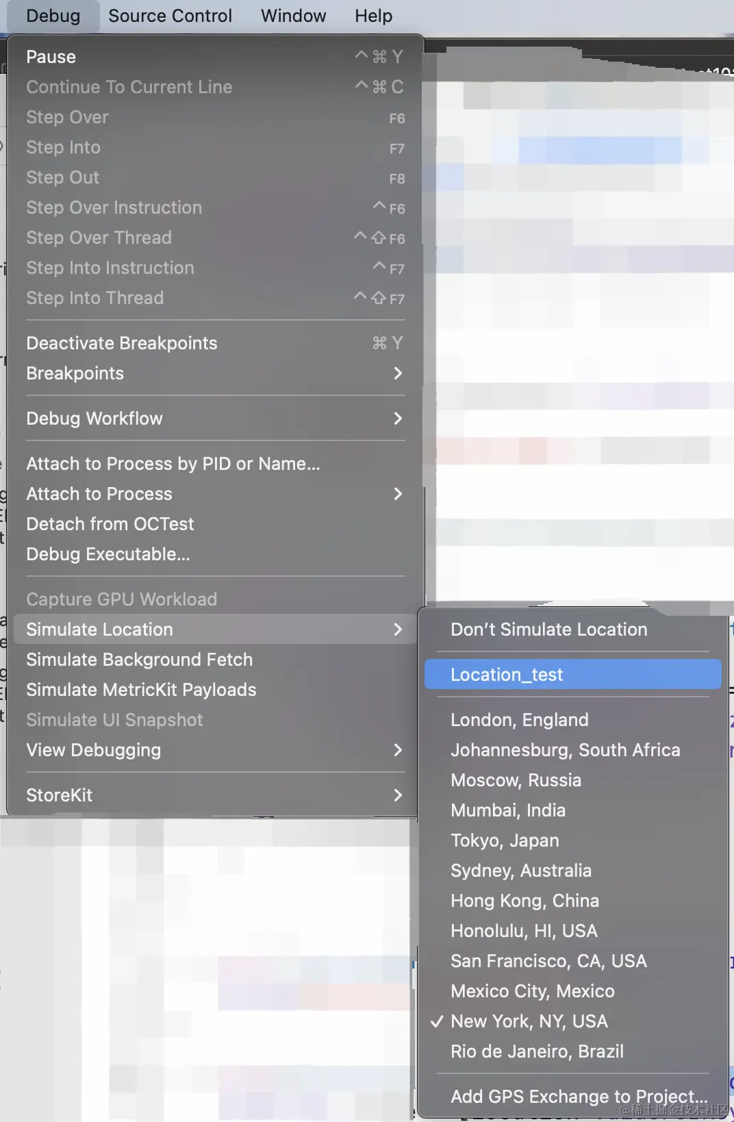This screenshot has height=1122, width=734.
Task: Expand the View Debugging submenu arrow
Action: coord(398,750)
